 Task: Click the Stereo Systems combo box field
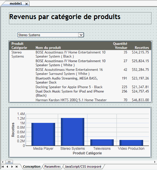[51, 35]
